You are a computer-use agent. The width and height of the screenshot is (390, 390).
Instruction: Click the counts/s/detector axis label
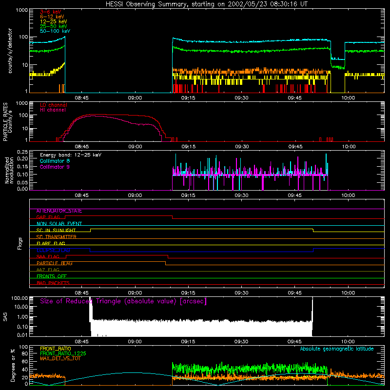coord(10,51)
